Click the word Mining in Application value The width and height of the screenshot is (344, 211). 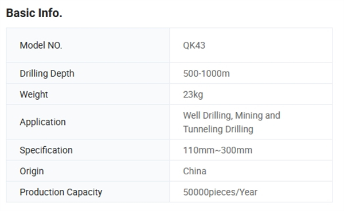tap(249, 115)
